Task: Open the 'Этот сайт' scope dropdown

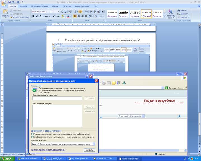Action: pyautogui.click(x=143, y=116)
